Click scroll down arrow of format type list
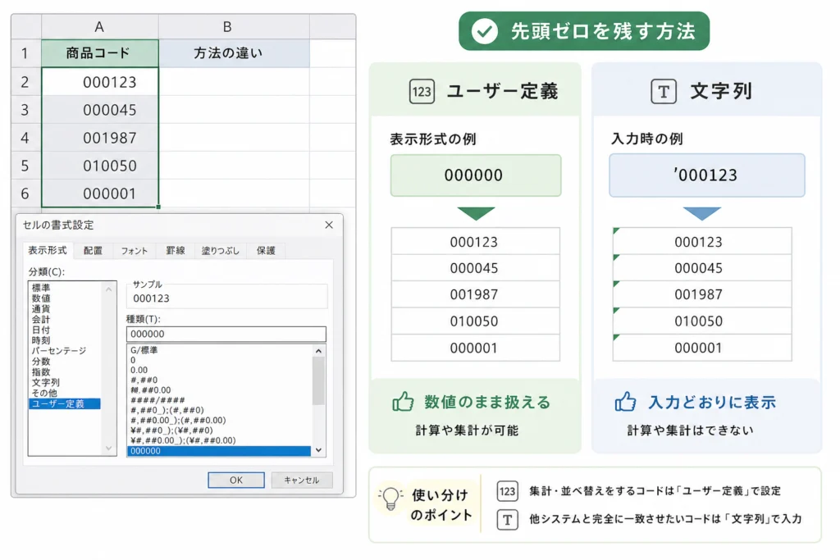Viewport: 840px width, 560px height. [x=319, y=450]
